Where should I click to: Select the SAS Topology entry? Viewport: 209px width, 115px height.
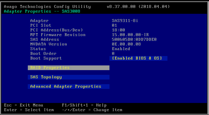[68, 77]
